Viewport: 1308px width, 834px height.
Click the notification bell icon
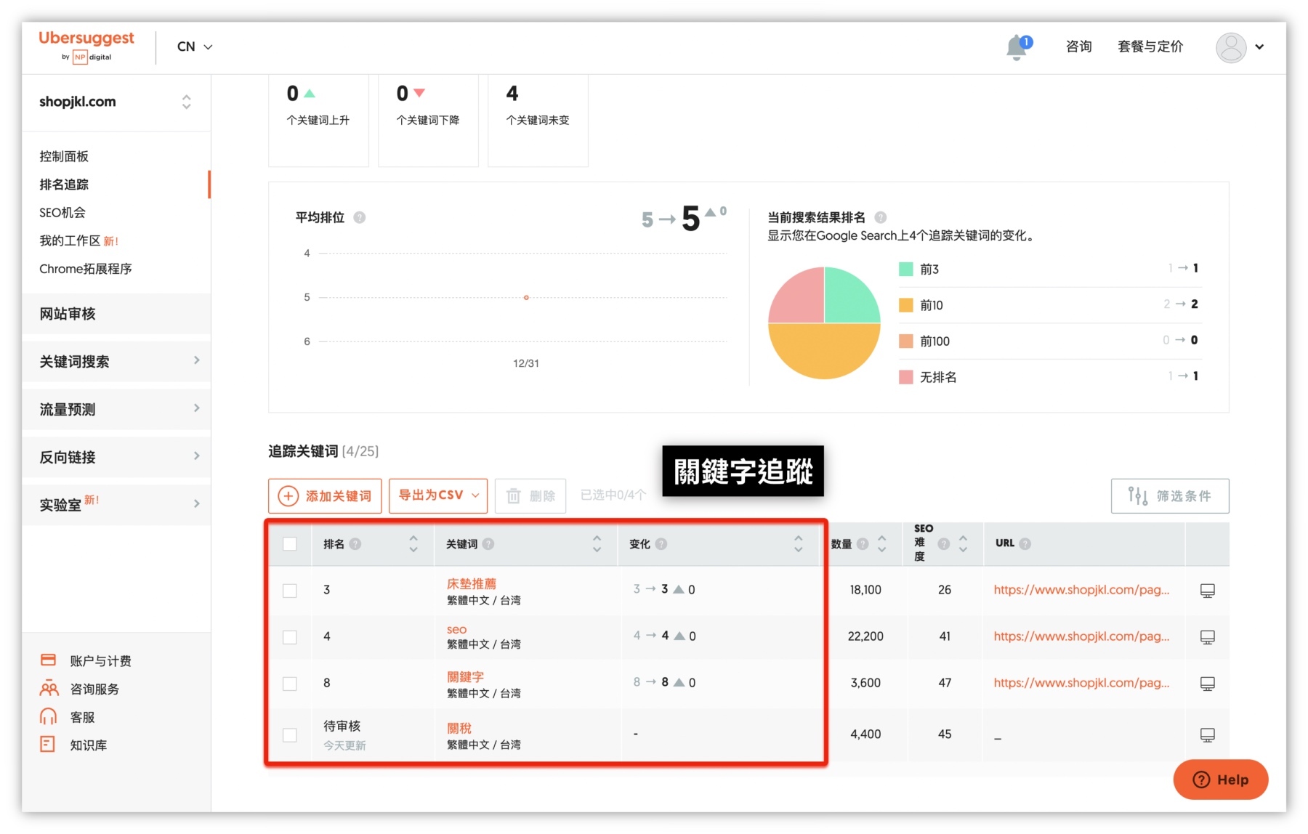1017,47
